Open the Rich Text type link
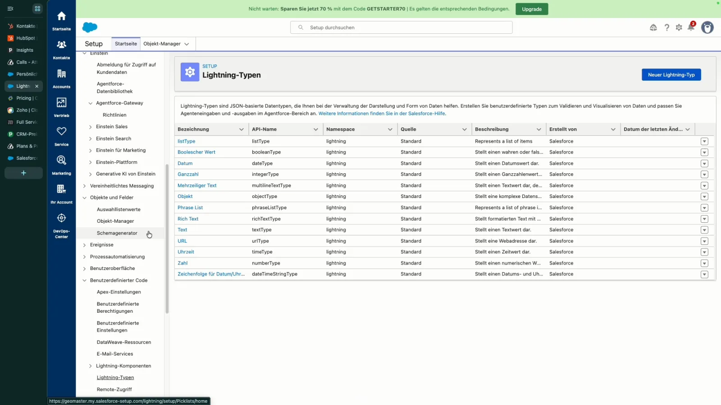This screenshot has height=405, width=721. coord(187,219)
